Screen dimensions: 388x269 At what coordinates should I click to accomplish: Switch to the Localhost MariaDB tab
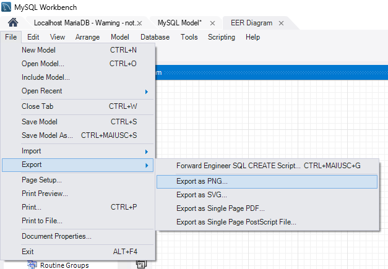tap(84, 23)
